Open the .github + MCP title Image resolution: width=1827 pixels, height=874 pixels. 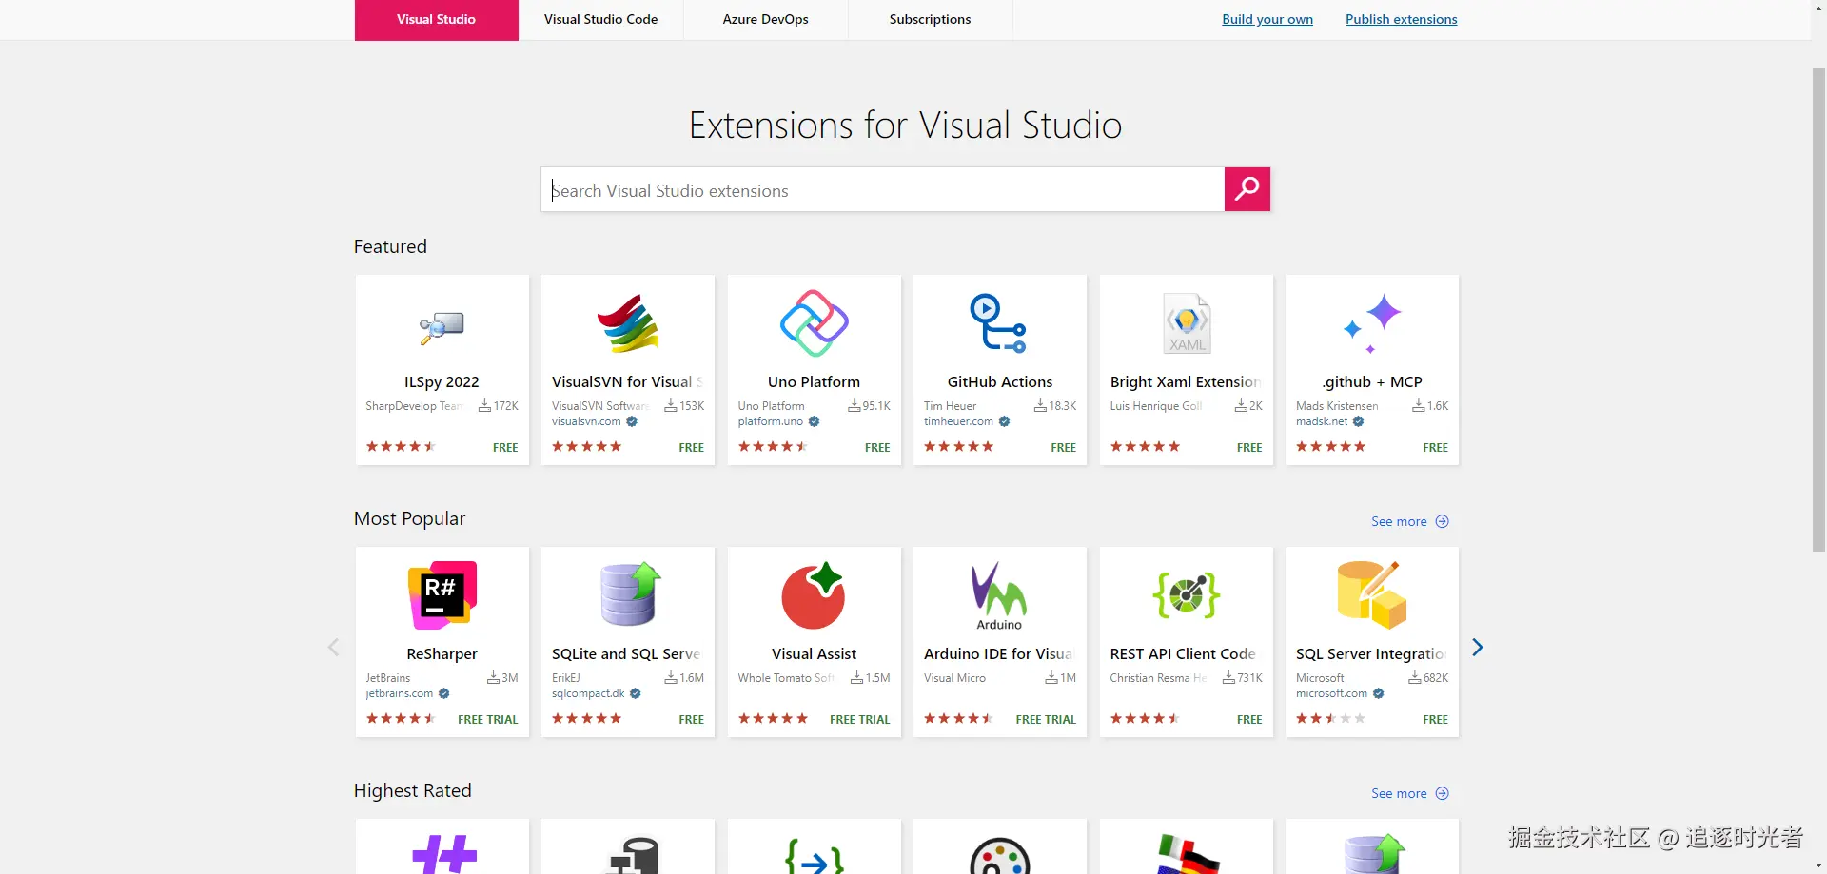[x=1372, y=382]
